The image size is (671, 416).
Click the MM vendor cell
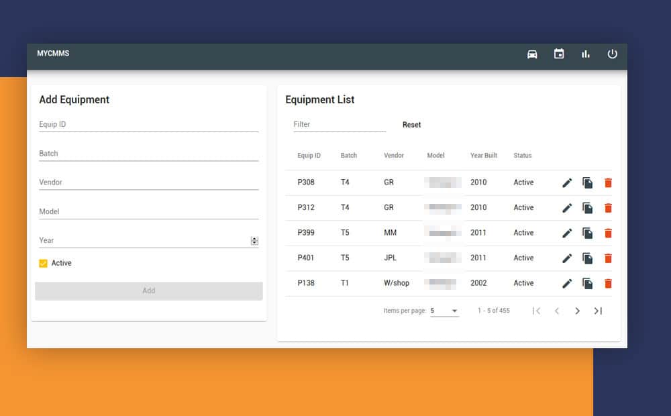[x=391, y=233]
